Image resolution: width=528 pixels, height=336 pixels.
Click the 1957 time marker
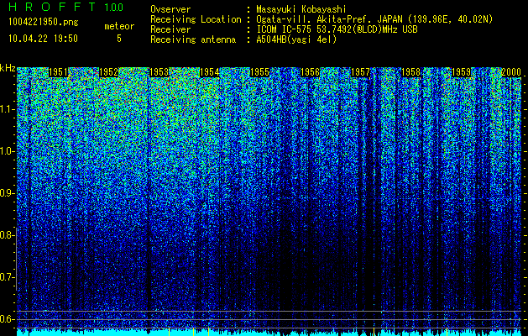360,72
